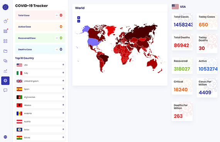Open the four-squares grid sidebar icon
This screenshot has height=142, width=220.
5,41
